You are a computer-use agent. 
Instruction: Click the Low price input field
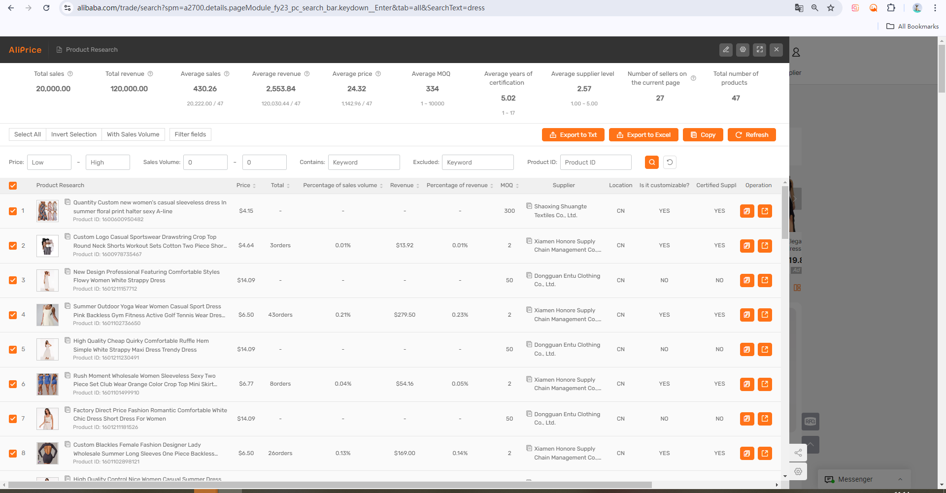point(49,163)
